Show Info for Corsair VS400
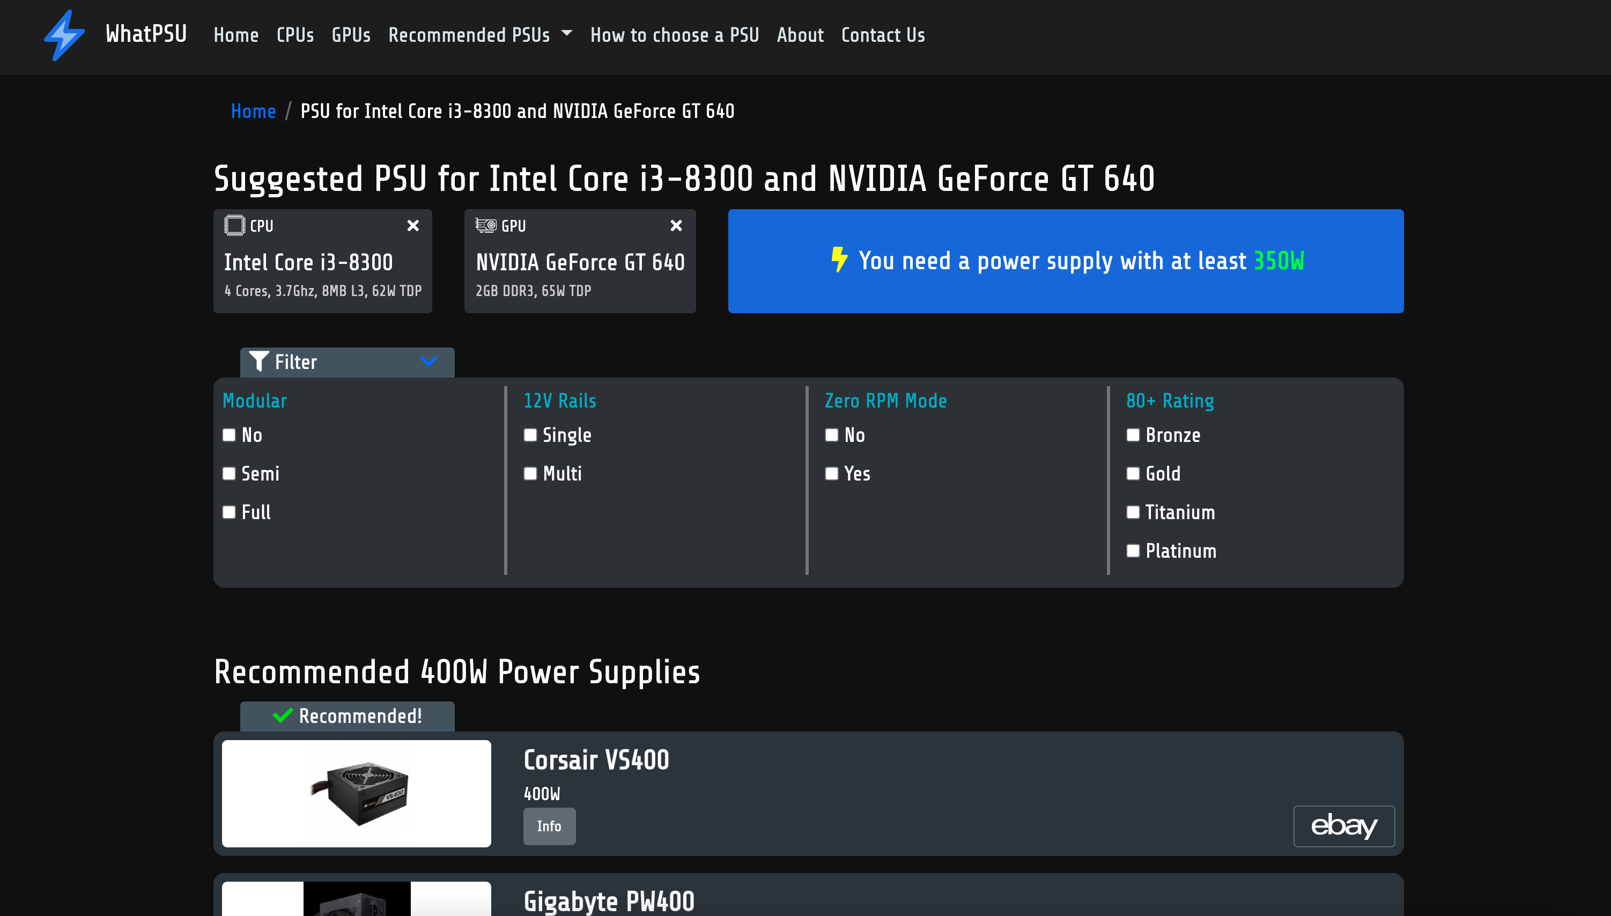The image size is (1611, 916). click(549, 826)
